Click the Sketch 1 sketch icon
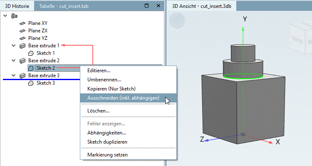 tap(31, 53)
